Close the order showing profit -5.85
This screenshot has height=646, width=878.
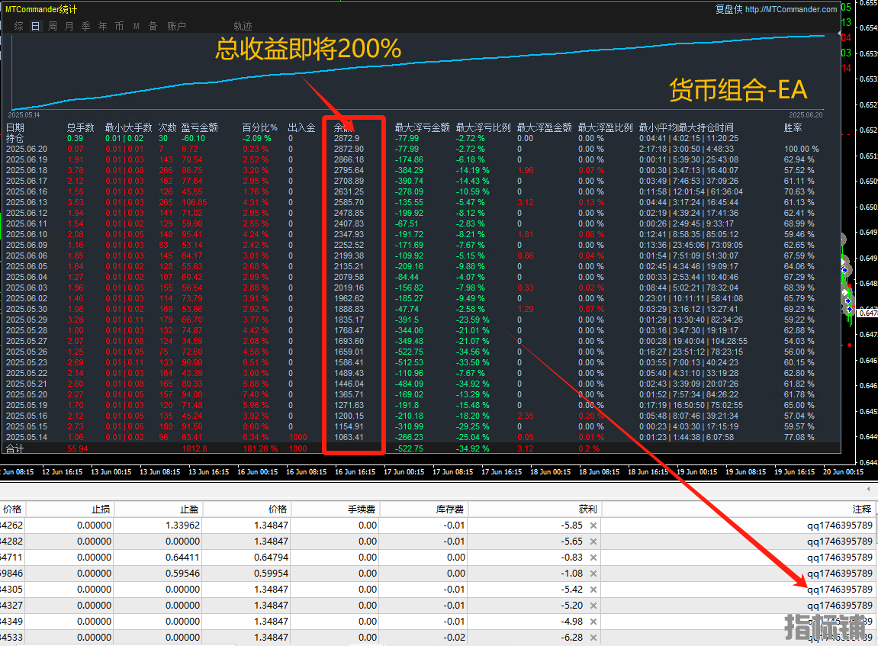click(x=593, y=525)
